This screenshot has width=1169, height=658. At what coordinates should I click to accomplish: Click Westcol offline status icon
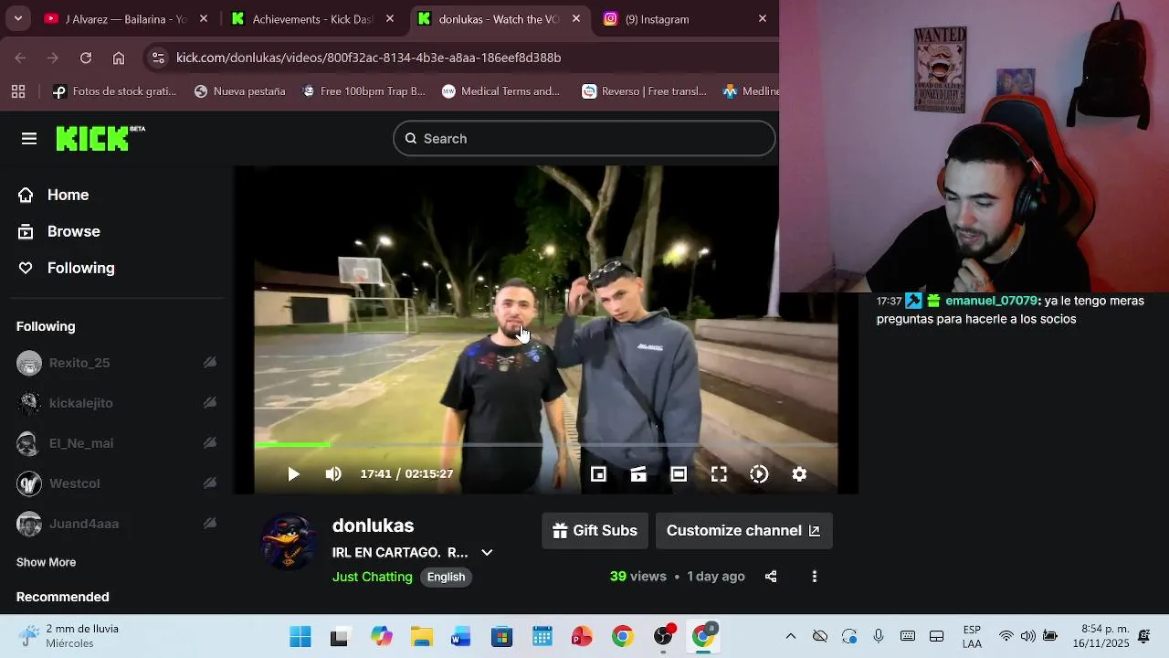(x=210, y=483)
